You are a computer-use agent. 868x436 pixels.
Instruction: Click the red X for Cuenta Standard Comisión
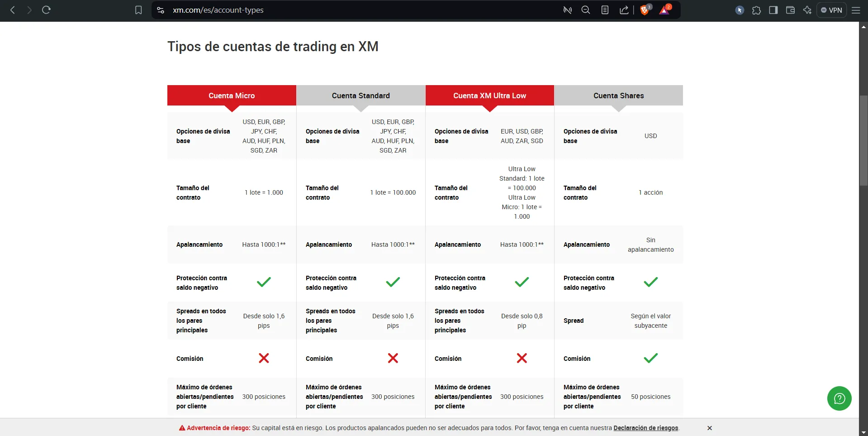(393, 358)
